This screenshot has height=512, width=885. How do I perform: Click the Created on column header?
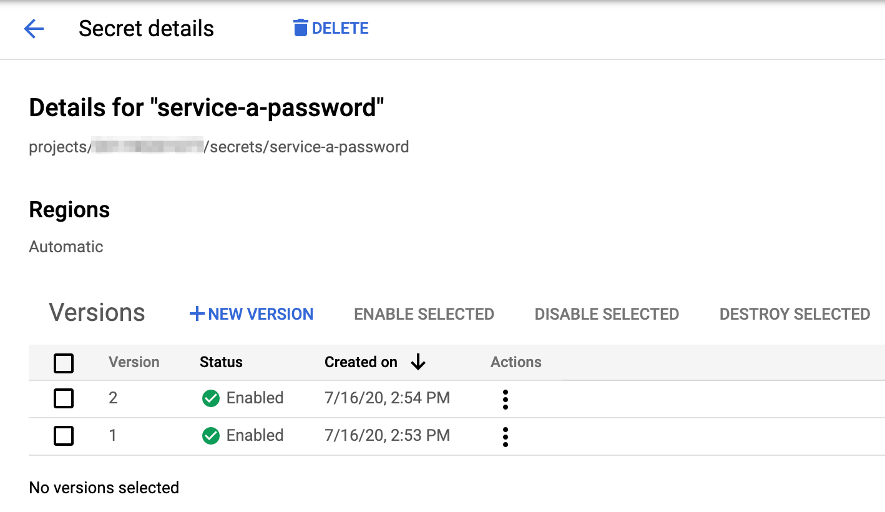(x=361, y=362)
